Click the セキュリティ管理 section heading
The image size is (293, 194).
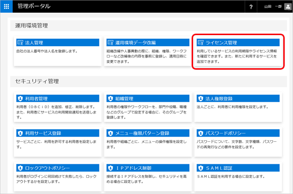coord(37,81)
